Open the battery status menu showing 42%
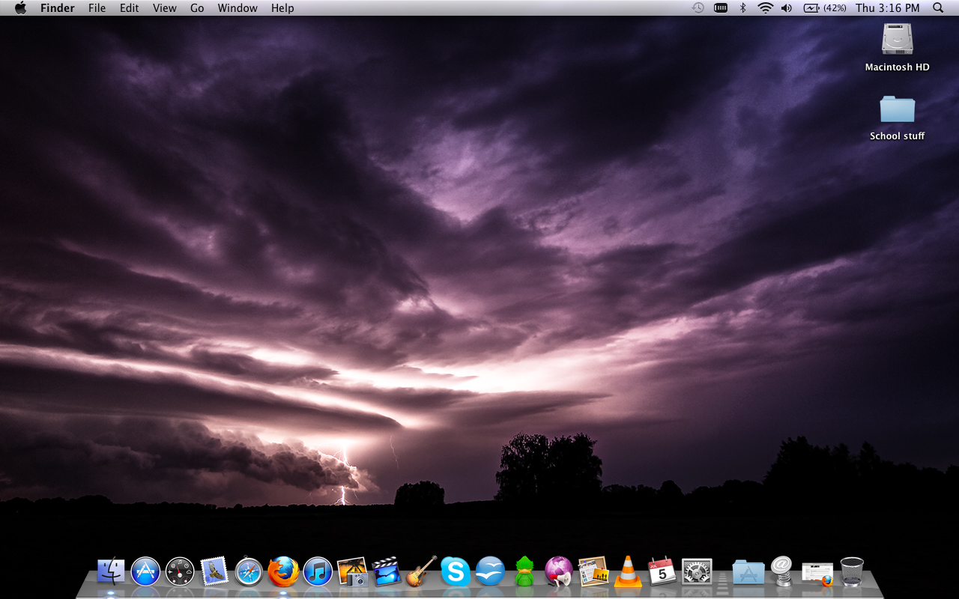The width and height of the screenshot is (959, 599). coord(825,8)
